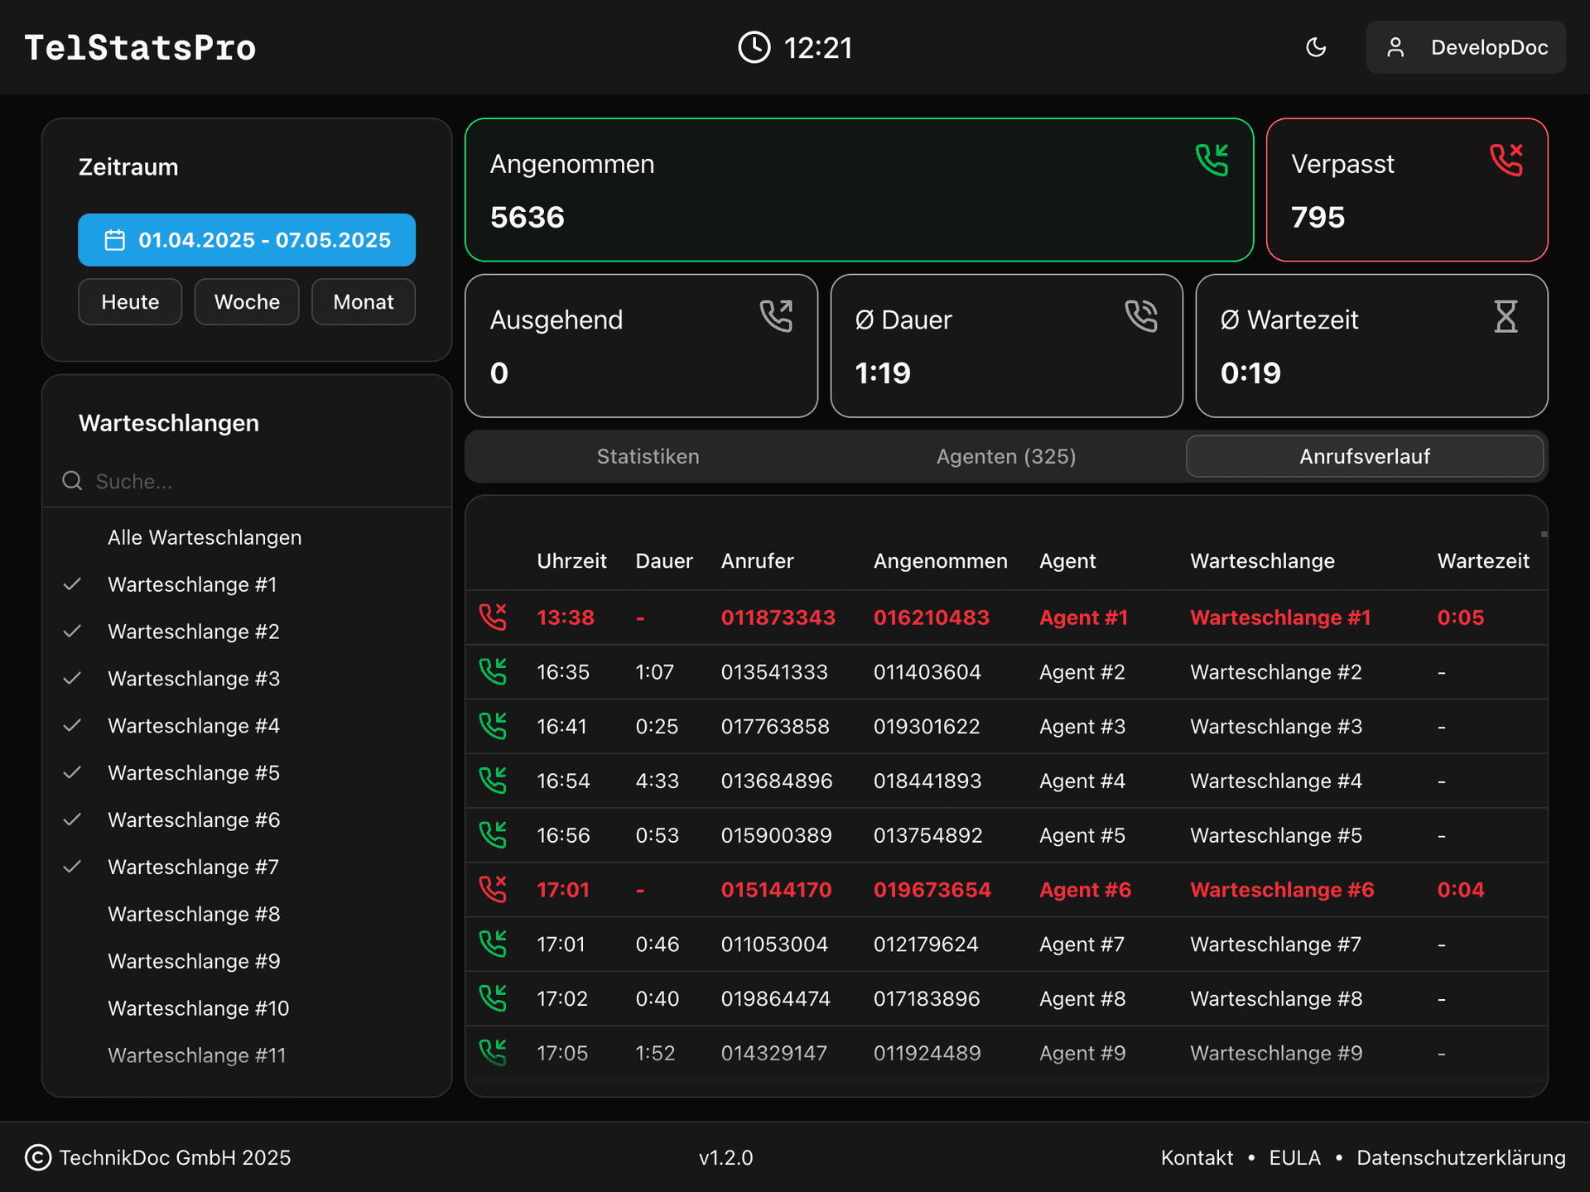The width and height of the screenshot is (1590, 1192).
Task: Click missed call icon in Agent #6 row
Action: tap(493, 889)
